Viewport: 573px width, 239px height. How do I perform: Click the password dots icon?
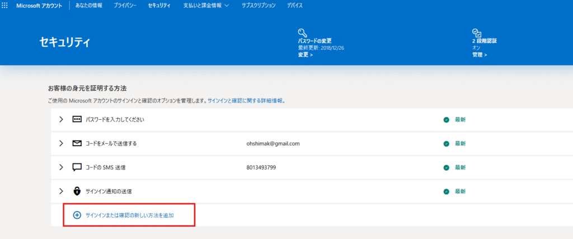click(77, 120)
